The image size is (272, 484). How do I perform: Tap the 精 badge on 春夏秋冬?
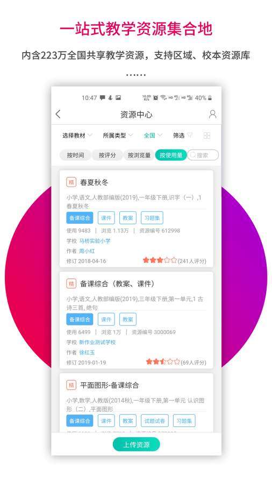(x=71, y=182)
